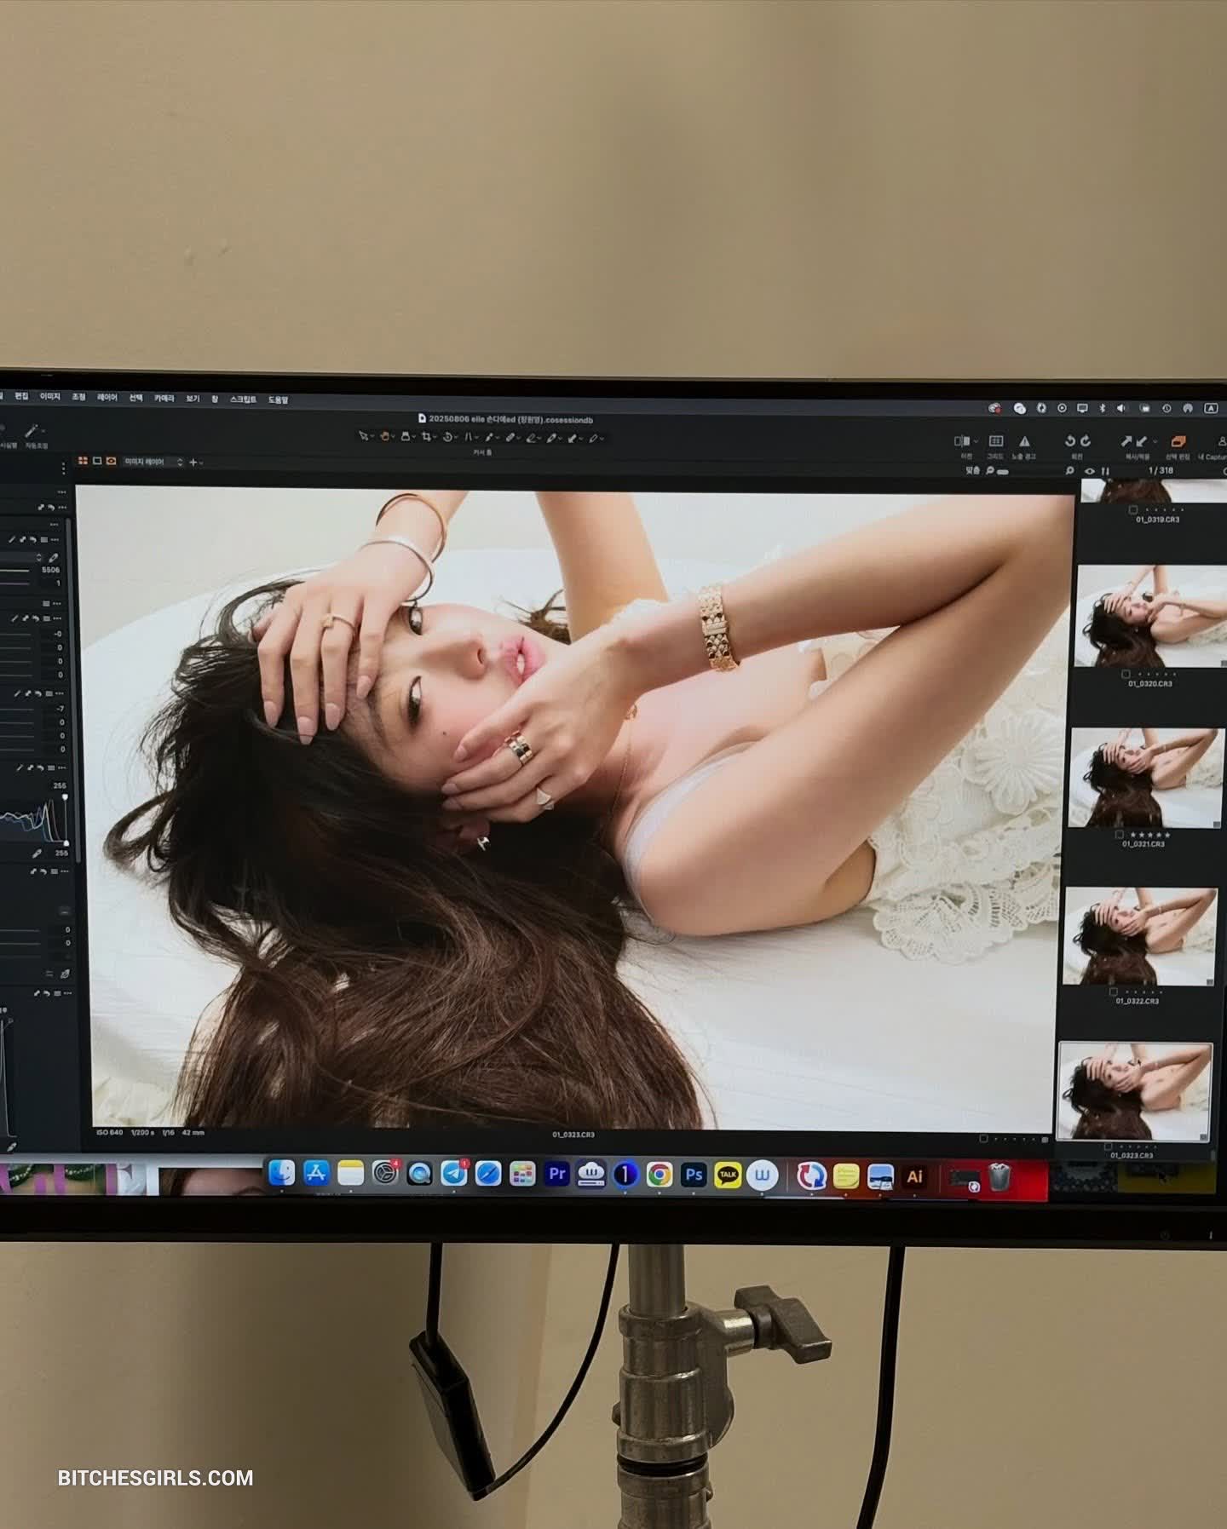Open the 카메라 (Camera) menu

pos(164,398)
